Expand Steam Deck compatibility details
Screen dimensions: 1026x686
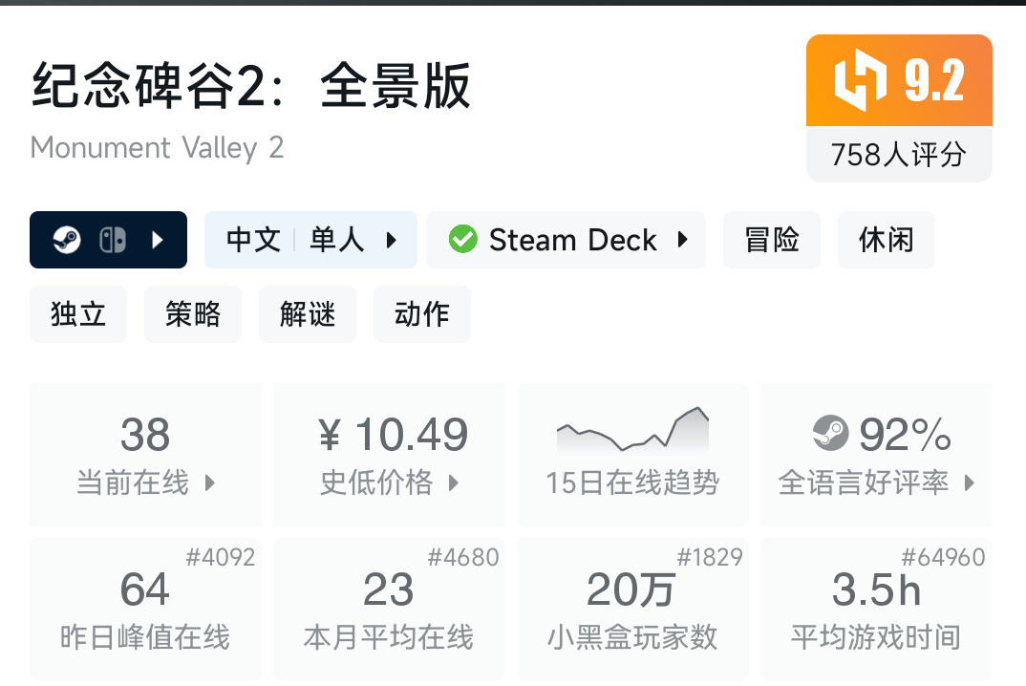pyautogui.click(x=682, y=240)
